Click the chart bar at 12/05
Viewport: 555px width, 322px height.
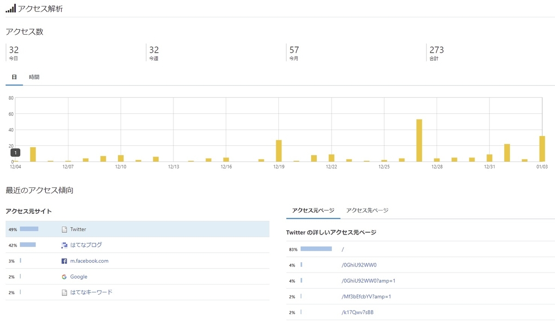pyautogui.click(x=33, y=155)
